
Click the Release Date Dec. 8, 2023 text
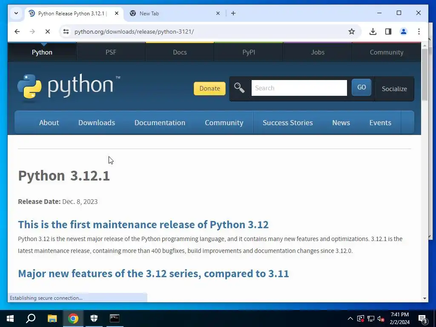[x=58, y=201]
